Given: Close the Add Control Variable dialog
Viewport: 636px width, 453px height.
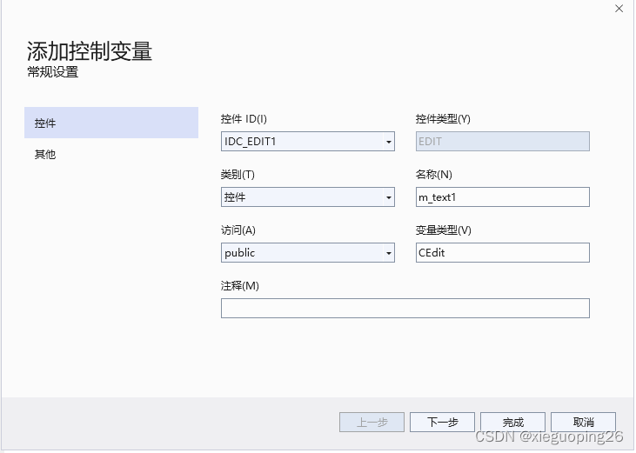Looking at the screenshot, I should tap(619, 9).
